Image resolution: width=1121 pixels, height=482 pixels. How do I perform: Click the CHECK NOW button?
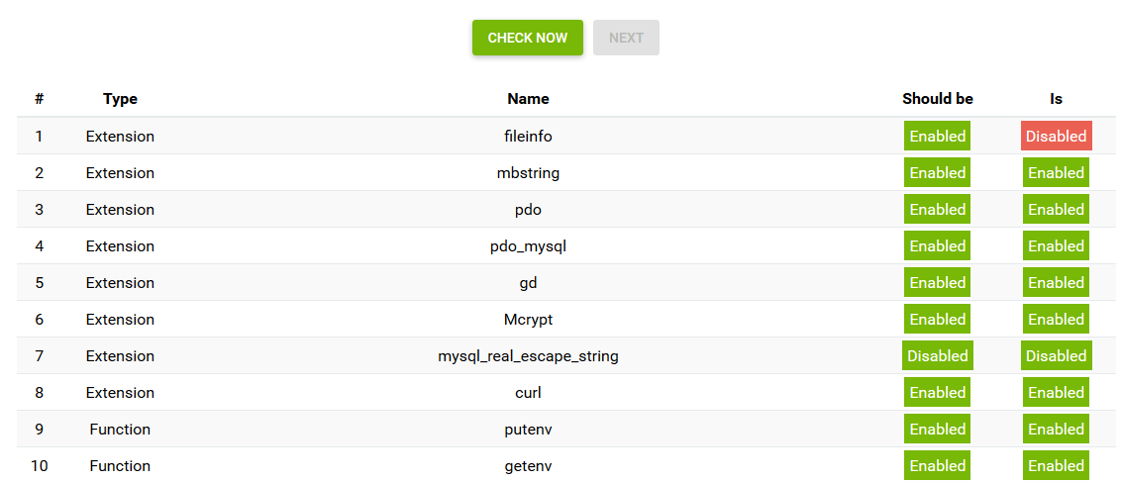point(528,38)
